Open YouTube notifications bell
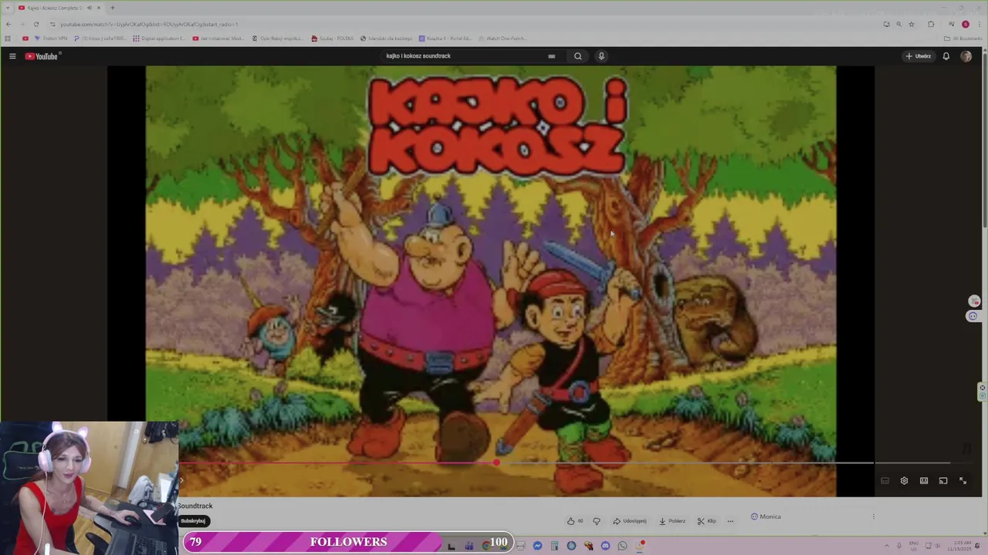This screenshot has width=988, height=555. point(946,56)
